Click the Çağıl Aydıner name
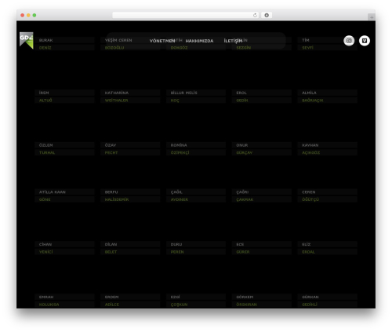Viewport: 392px width, 332px height. (x=196, y=195)
